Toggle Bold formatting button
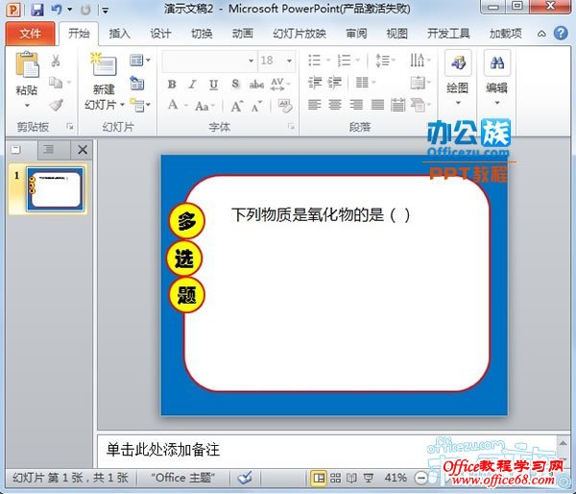 coord(172,84)
